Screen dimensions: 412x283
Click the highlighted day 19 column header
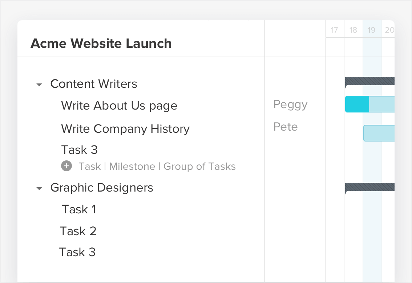[372, 30]
